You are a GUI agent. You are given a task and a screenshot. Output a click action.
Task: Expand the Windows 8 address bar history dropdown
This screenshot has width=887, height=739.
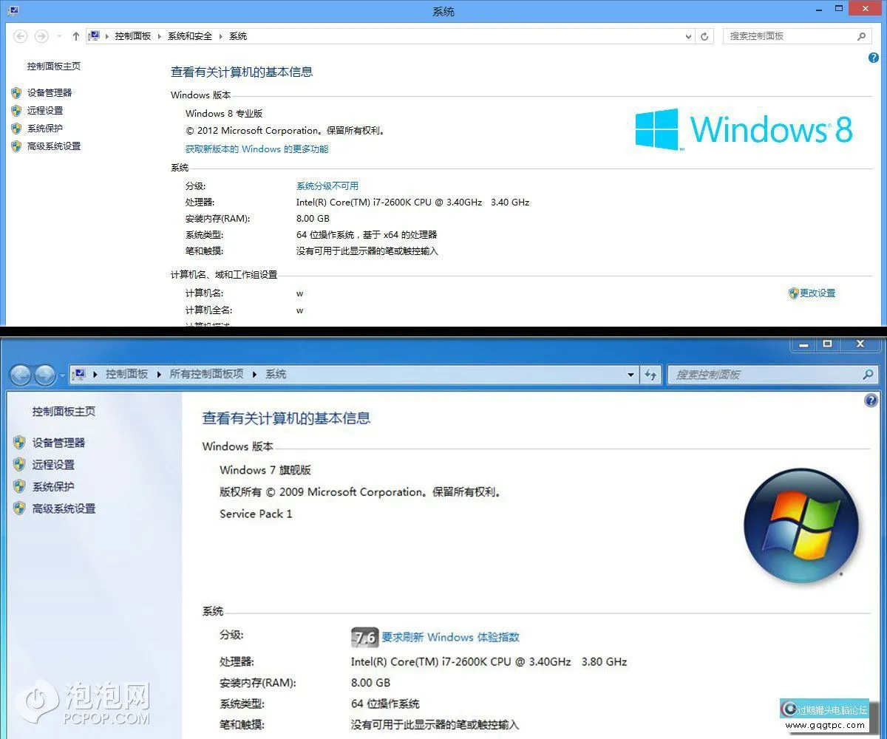pos(688,36)
